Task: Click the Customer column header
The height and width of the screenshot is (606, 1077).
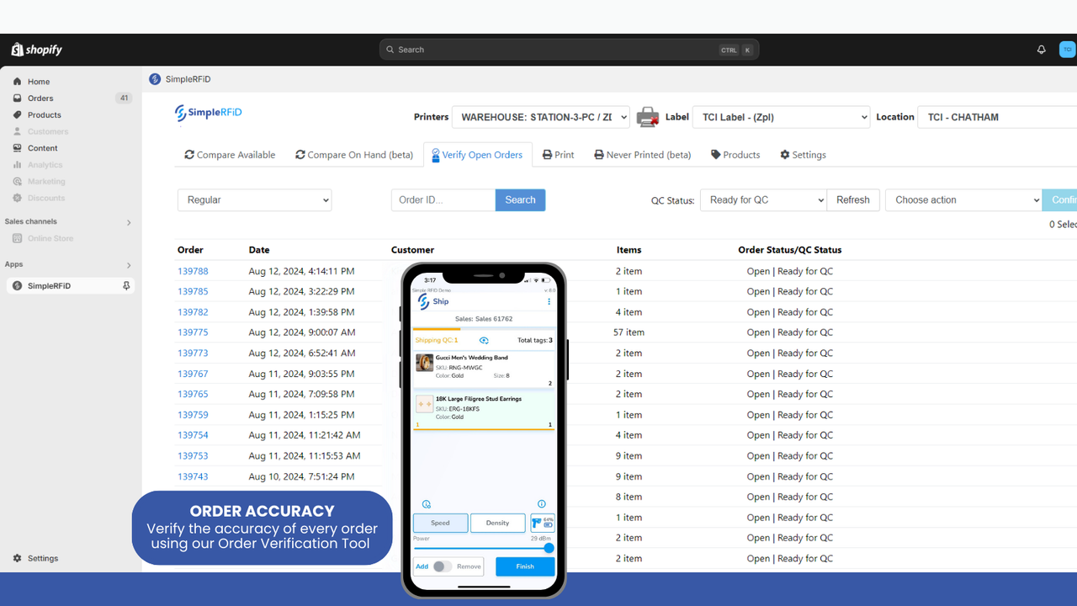Action: [x=412, y=250]
